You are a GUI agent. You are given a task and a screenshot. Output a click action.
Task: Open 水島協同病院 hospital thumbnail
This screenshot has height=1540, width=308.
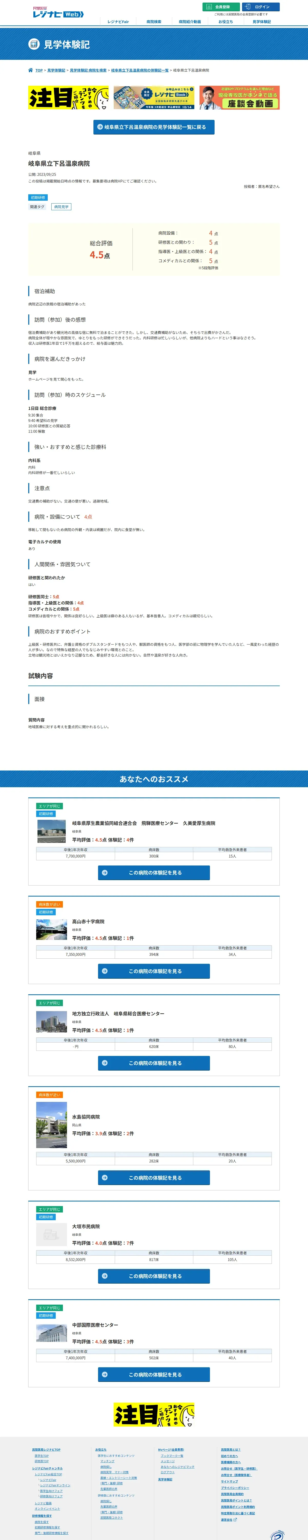click(x=51, y=1125)
